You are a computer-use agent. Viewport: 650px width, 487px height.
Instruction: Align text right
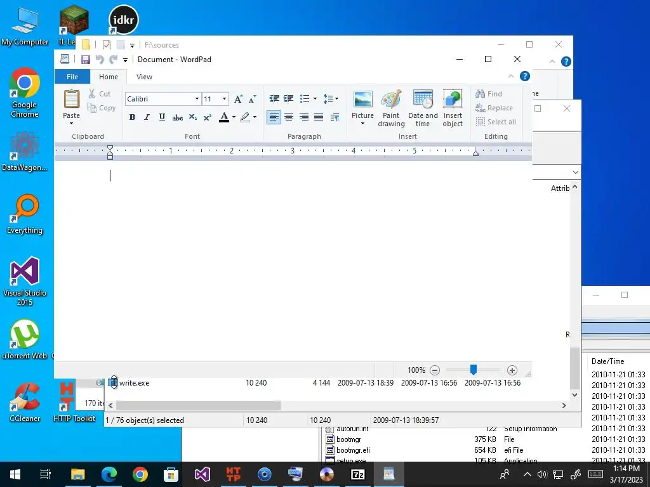304,117
